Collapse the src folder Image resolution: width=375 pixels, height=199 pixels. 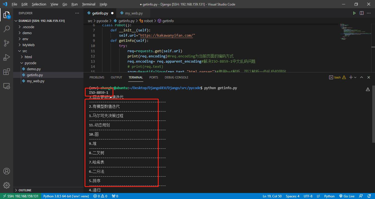coord(48,51)
